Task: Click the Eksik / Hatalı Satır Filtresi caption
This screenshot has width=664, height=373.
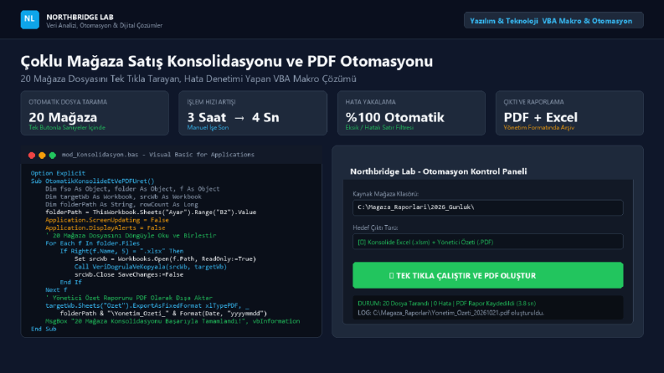Action: pyautogui.click(x=379, y=127)
